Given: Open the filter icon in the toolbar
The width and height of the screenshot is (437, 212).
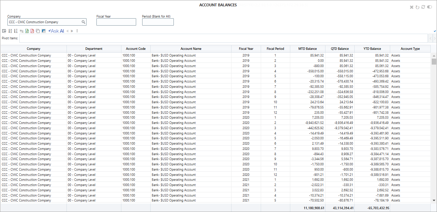Looking at the screenshot, I should click(x=4, y=31).
